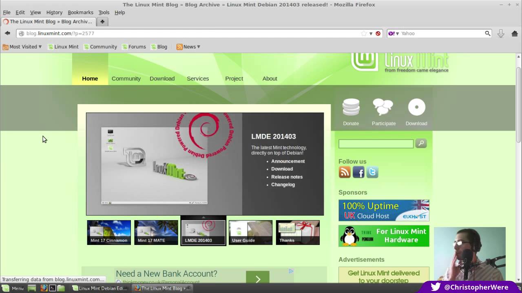Click About in the site navigation

coord(270,79)
